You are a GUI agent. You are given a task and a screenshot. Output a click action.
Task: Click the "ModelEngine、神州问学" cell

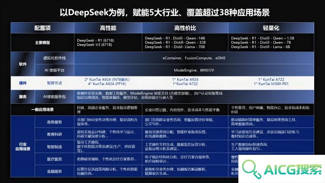(x=194, y=70)
